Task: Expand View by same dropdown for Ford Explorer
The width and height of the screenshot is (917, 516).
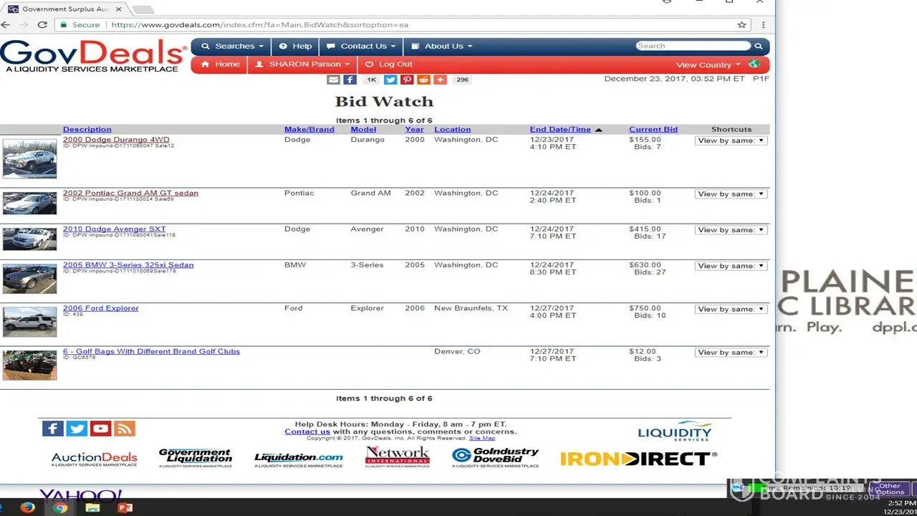Action: point(731,309)
